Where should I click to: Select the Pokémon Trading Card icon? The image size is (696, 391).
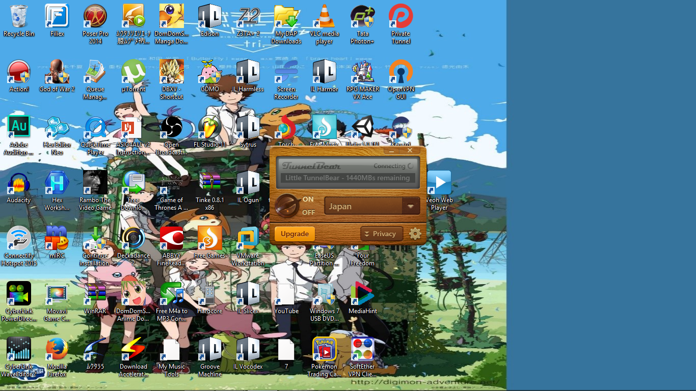click(x=325, y=357)
